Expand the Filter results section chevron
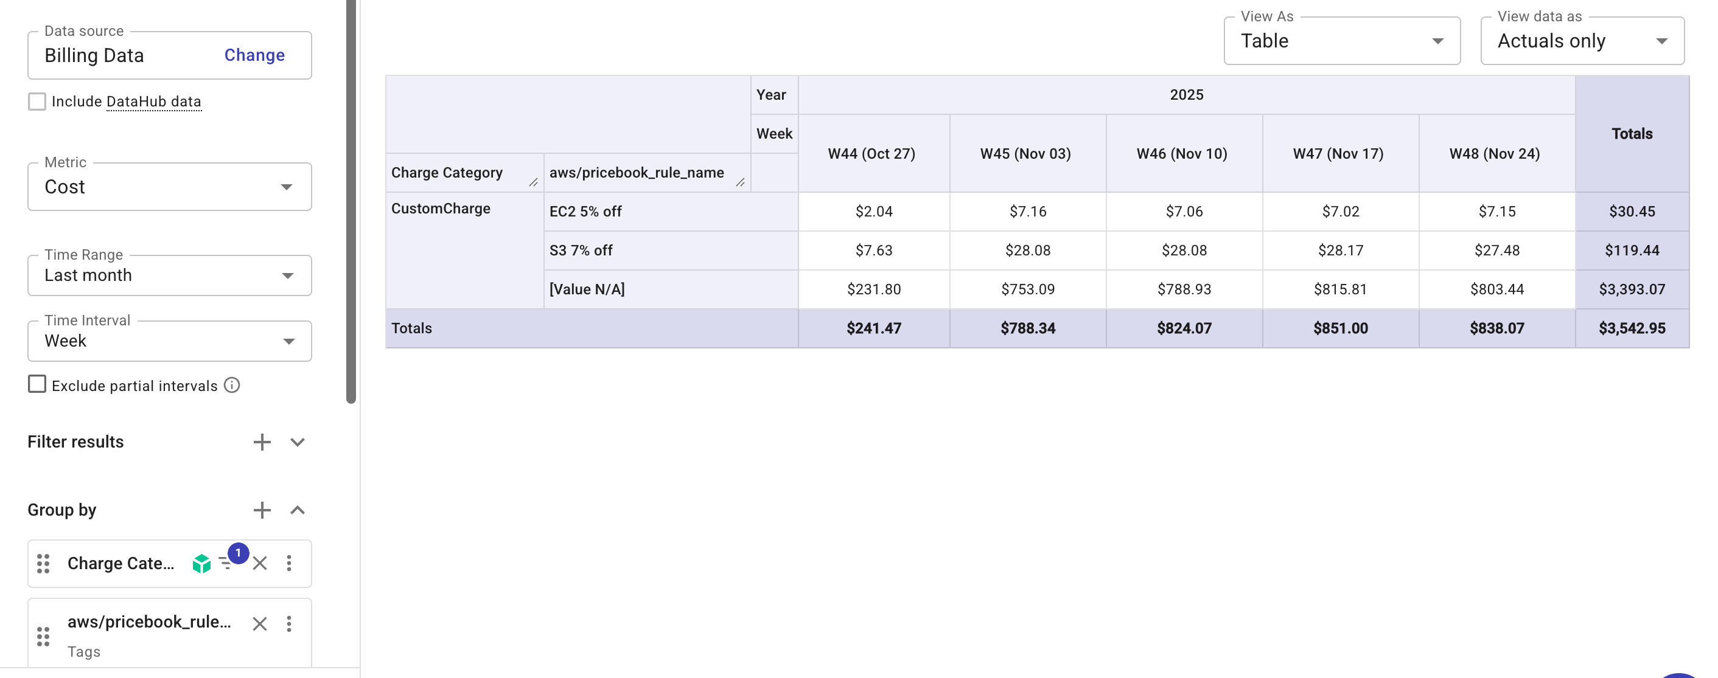 pos(298,442)
